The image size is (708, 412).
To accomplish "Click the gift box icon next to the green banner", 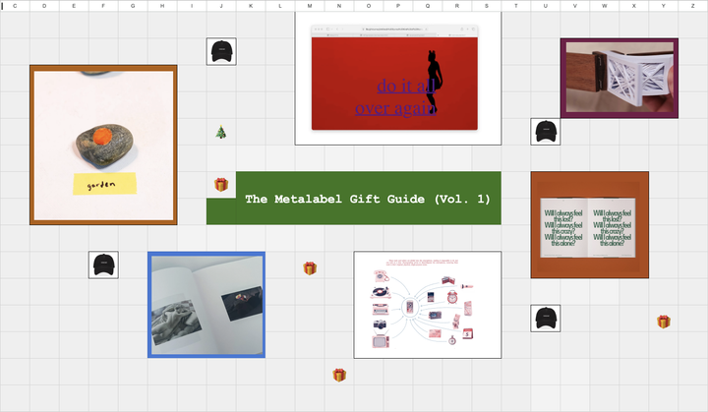I will pyautogui.click(x=221, y=184).
